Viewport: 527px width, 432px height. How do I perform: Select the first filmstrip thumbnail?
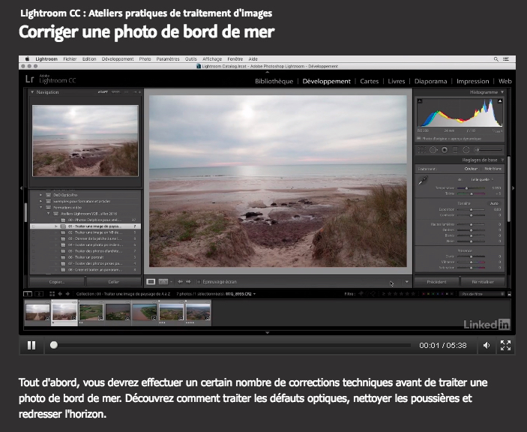[x=37, y=313]
